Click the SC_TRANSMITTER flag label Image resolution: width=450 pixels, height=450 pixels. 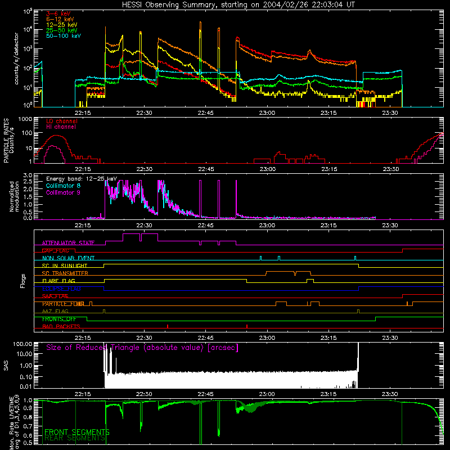(65, 273)
